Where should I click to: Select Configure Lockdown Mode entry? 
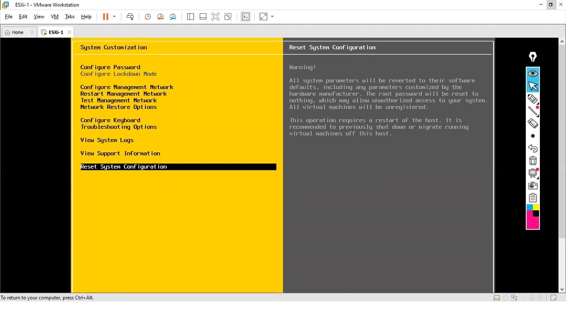tap(119, 74)
